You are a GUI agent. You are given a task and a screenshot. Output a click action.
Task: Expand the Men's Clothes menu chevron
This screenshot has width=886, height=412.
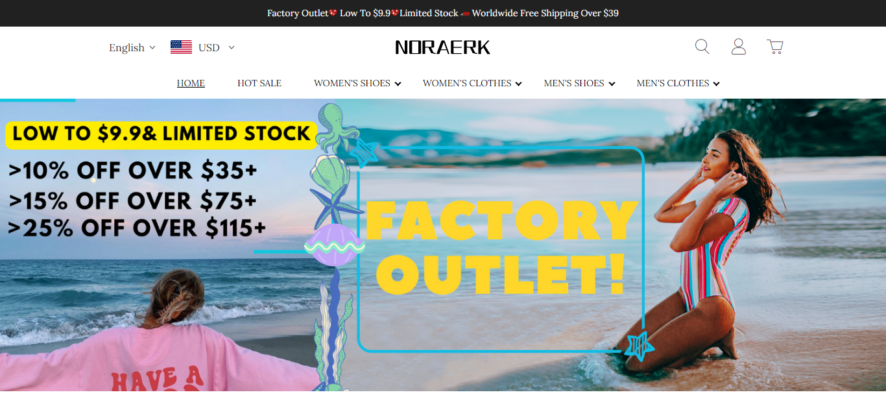click(x=715, y=84)
